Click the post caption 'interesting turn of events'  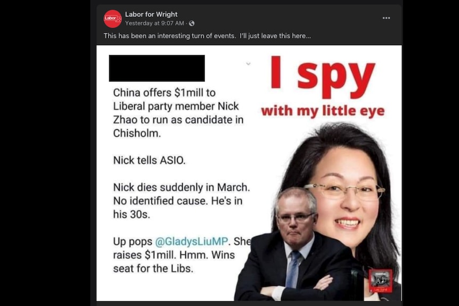click(196, 36)
